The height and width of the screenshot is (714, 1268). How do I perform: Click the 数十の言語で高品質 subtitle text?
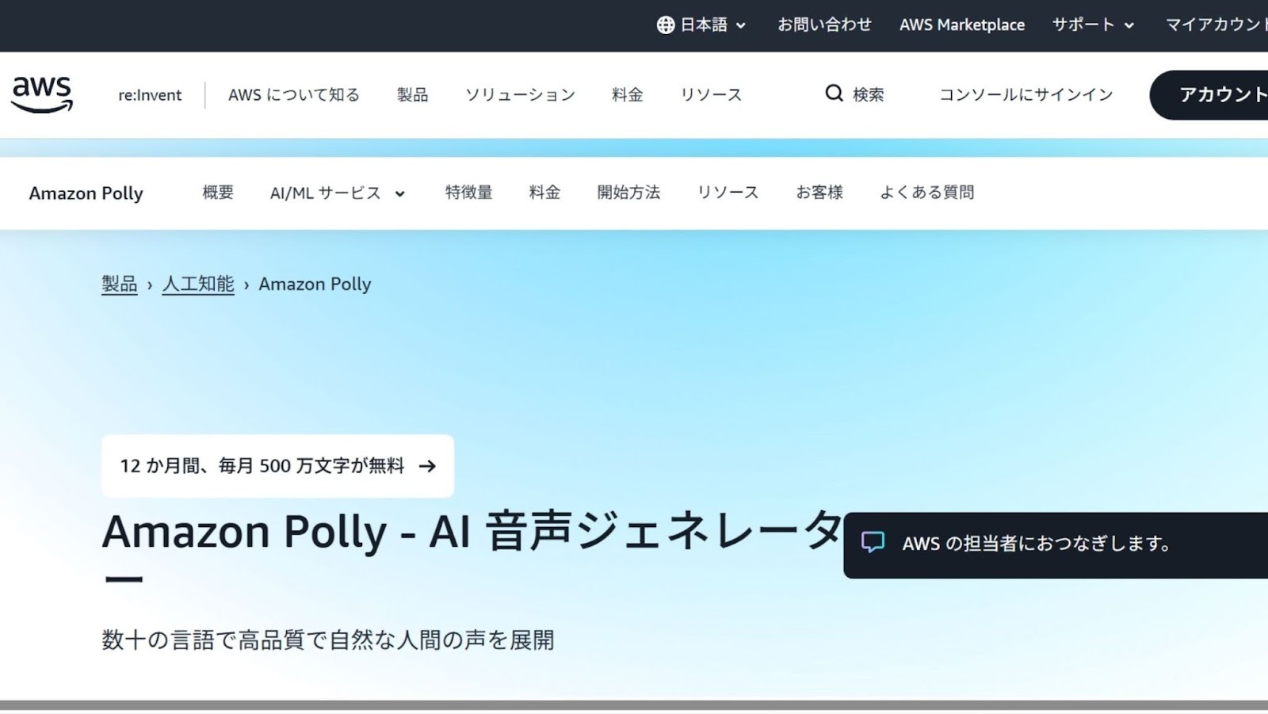click(327, 640)
